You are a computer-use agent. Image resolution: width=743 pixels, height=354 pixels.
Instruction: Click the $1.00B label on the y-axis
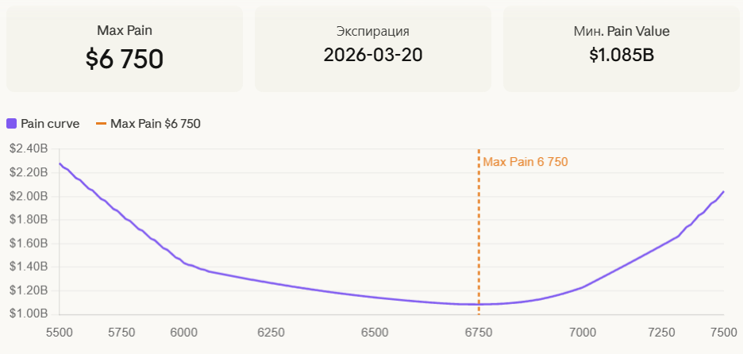(29, 314)
